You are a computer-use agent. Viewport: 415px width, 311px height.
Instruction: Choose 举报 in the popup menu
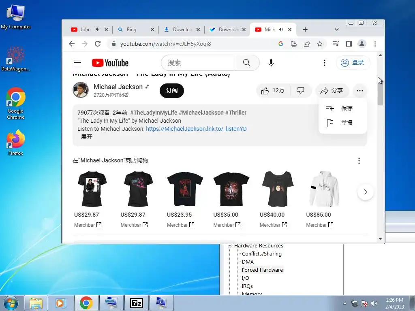343,123
